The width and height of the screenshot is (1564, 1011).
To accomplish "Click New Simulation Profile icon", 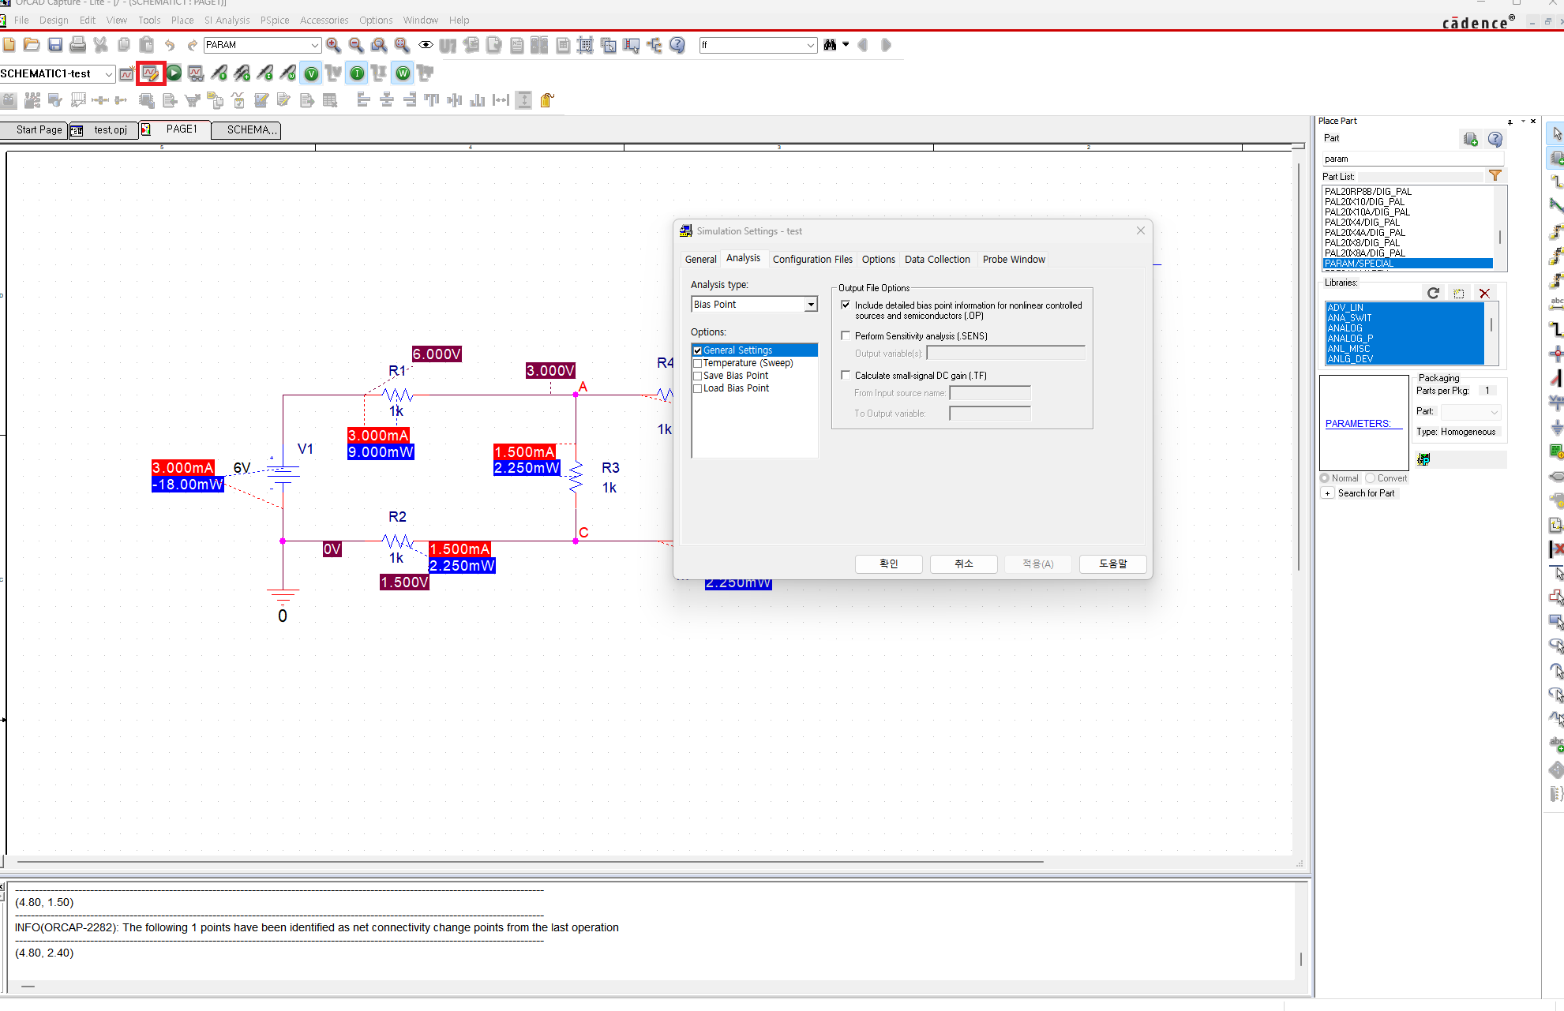I will [x=126, y=73].
